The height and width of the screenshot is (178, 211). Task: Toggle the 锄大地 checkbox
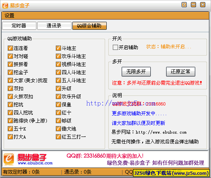pyautogui.click(x=58, y=128)
